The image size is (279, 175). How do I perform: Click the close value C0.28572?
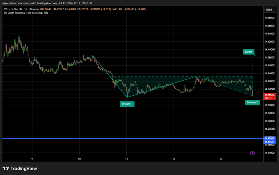coord(83,9)
